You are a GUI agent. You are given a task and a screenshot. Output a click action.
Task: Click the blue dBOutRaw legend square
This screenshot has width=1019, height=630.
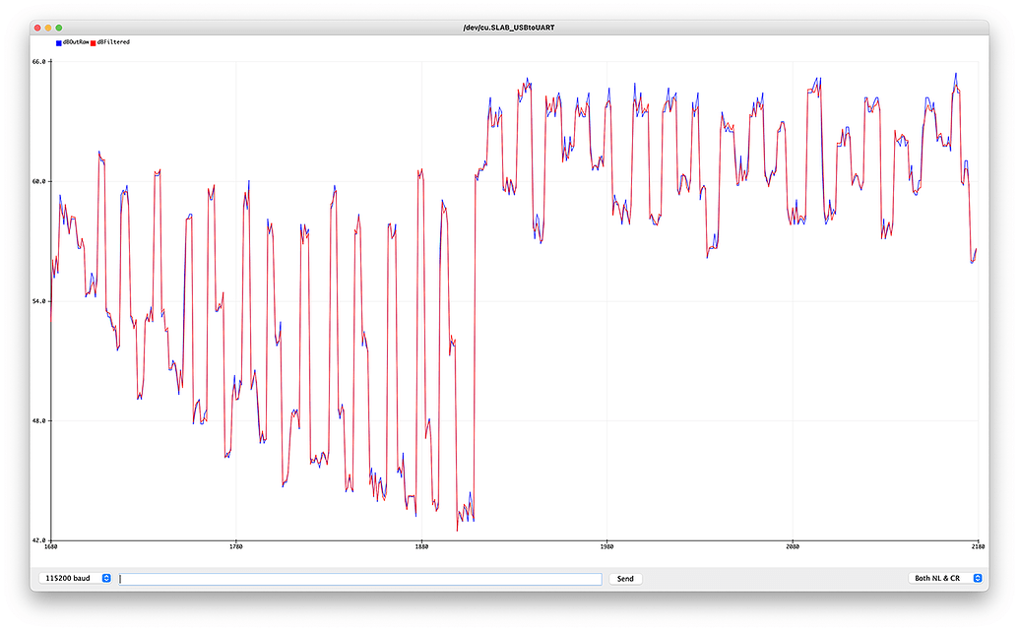pyautogui.click(x=58, y=43)
